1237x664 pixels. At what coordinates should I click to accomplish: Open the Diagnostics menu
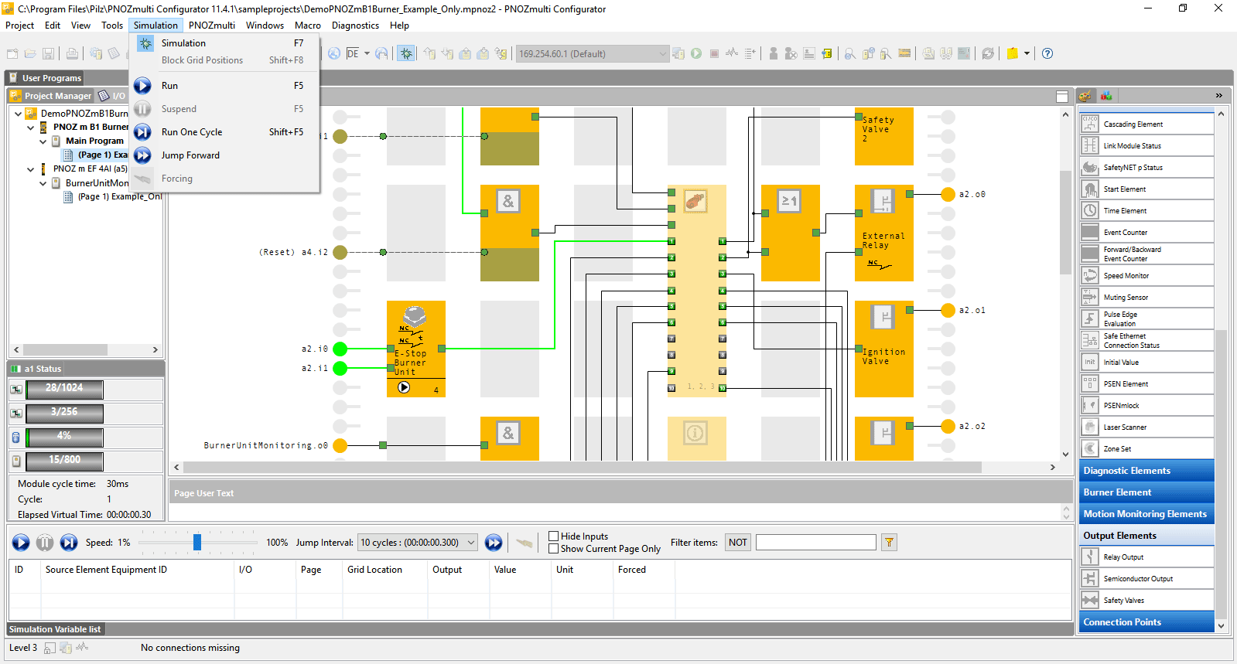[355, 26]
